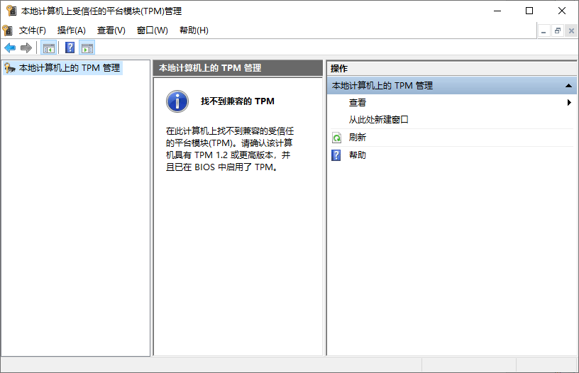
Task: Click the green refresh icon beside 刷新
Action: tap(336, 138)
